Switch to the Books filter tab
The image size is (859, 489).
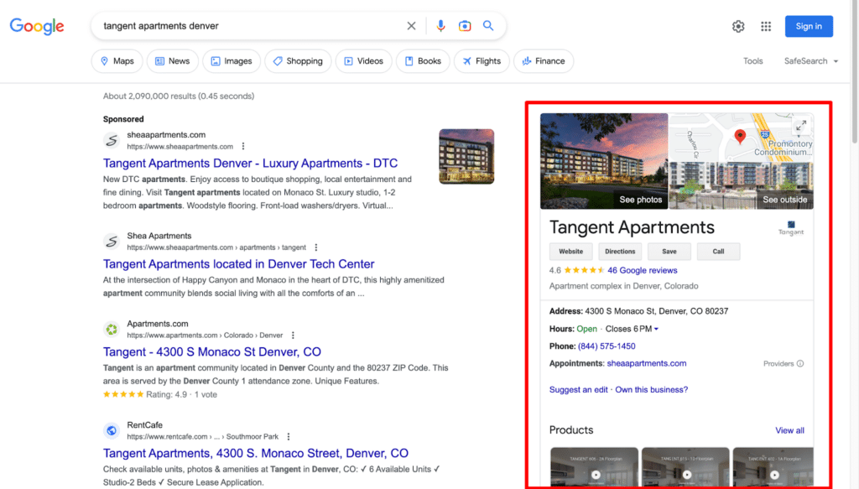pyautogui.click(x=423, y=60)
